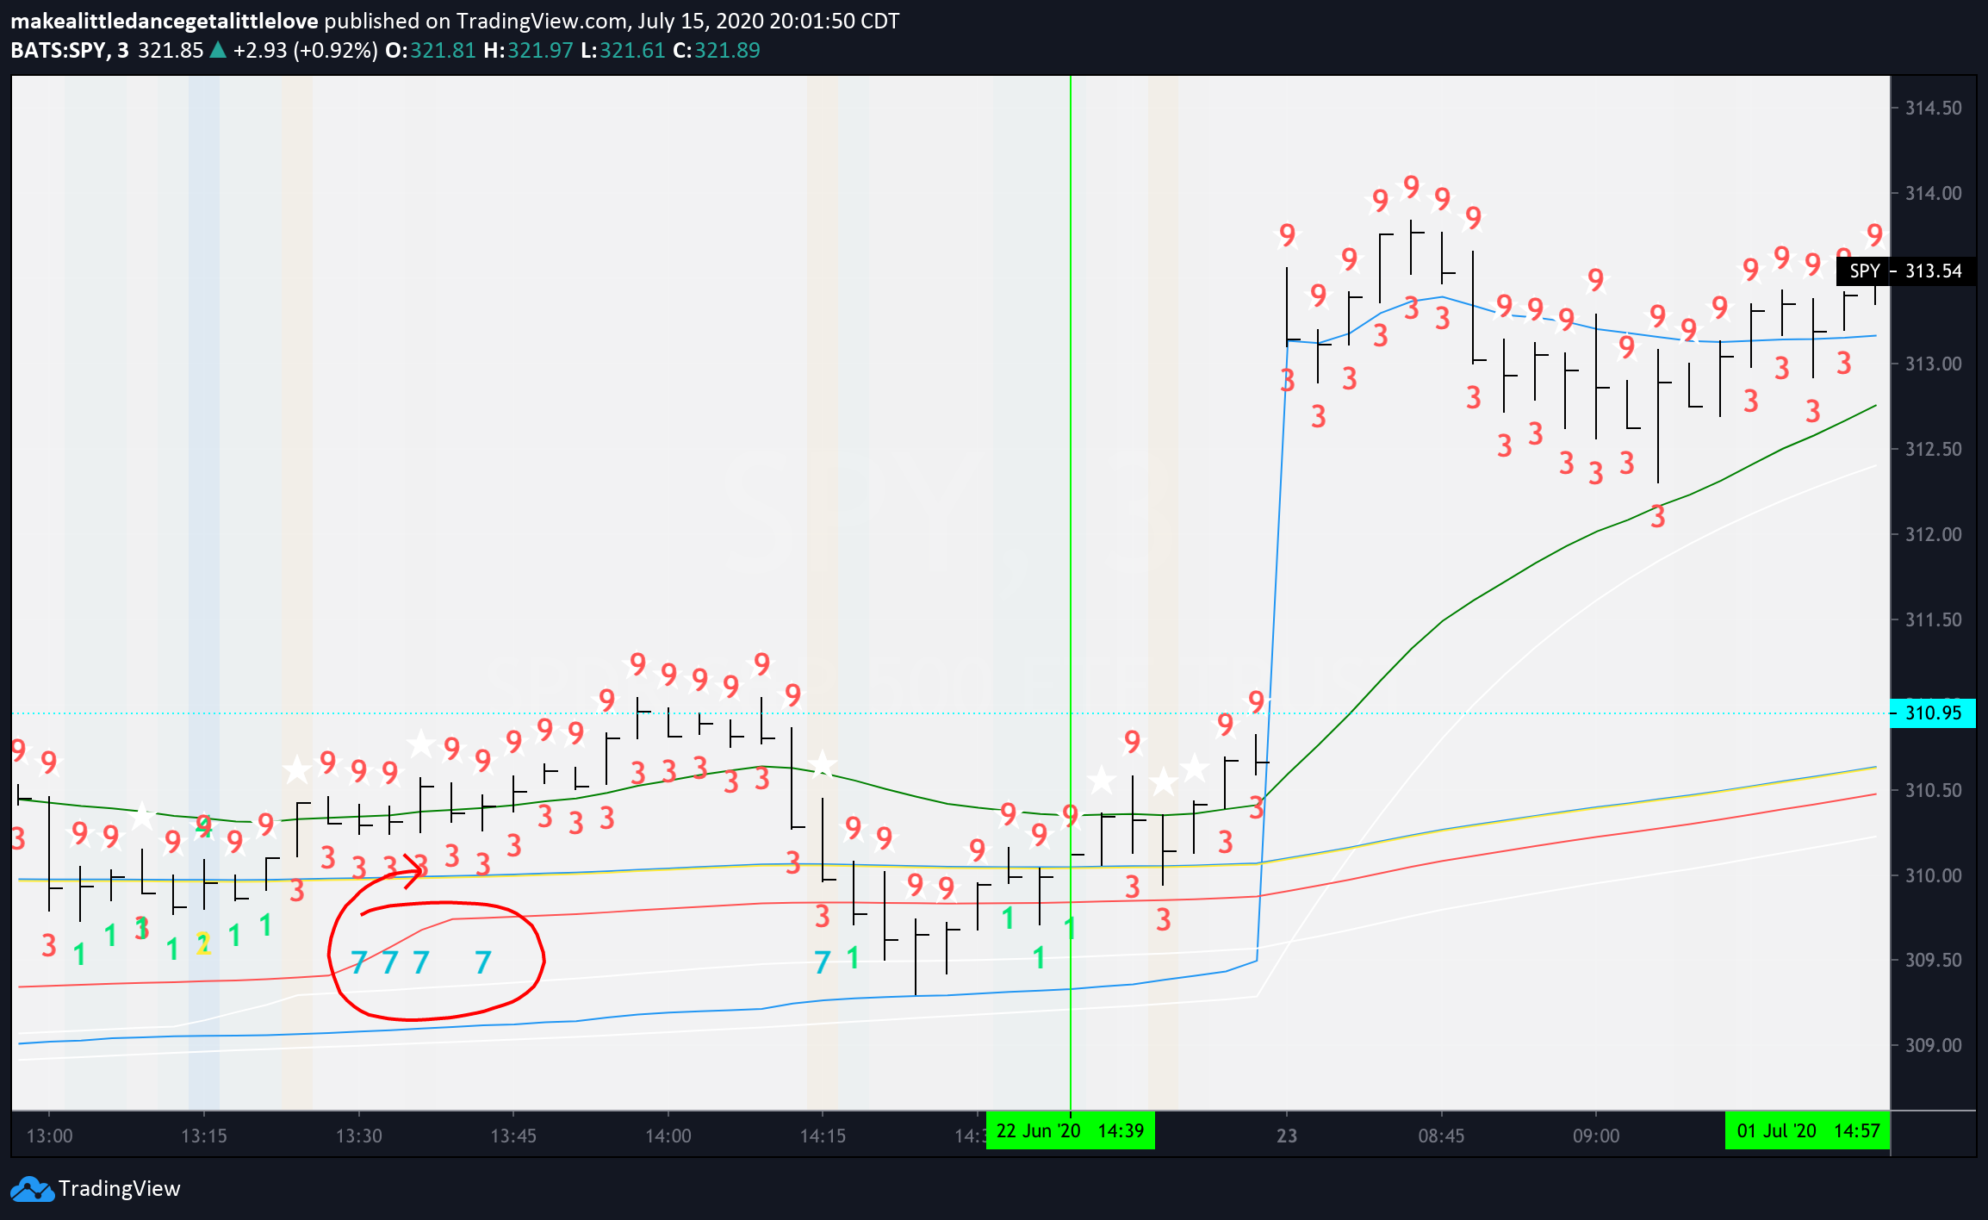Screen dimensions: 1988x1220
Task: Click the 310.00 price axis label
Action: tap(1933, 875)
